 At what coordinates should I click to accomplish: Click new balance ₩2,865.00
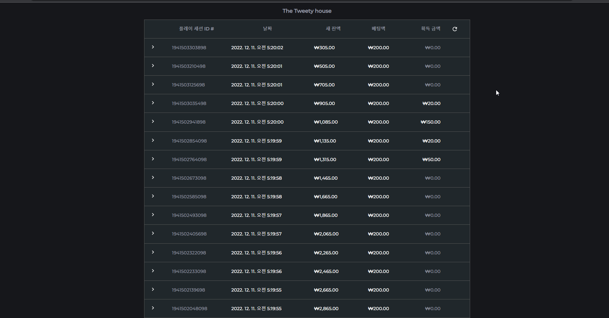point(326,309)
